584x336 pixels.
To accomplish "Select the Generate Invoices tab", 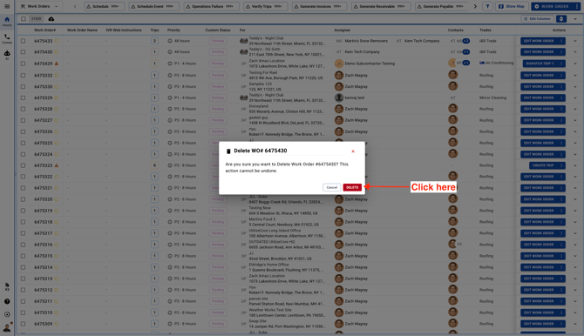I will pyautogui.click(x=320, y=6).
